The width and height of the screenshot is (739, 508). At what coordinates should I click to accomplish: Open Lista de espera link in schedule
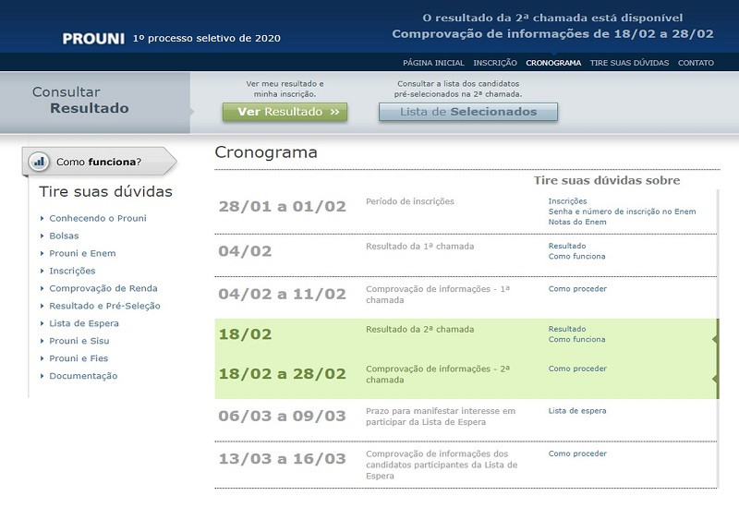[577, 410]
